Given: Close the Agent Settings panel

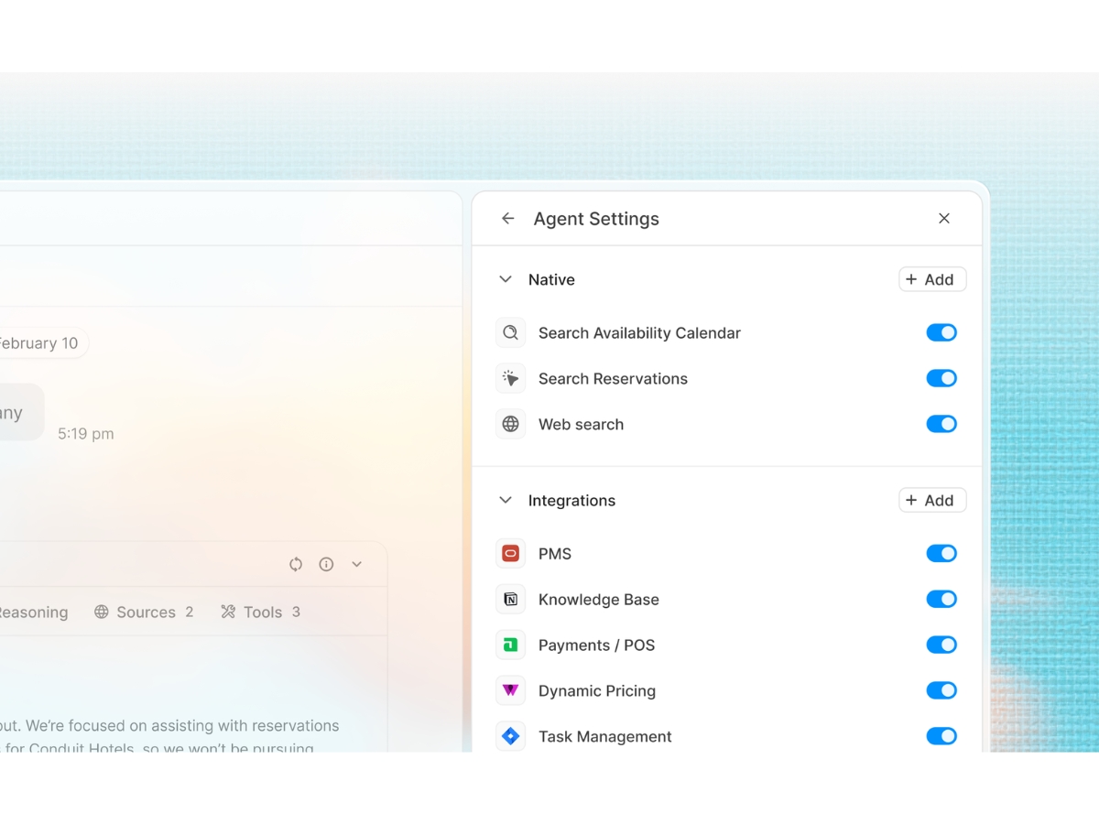Looking at the screenshot, I should point(944,219).
